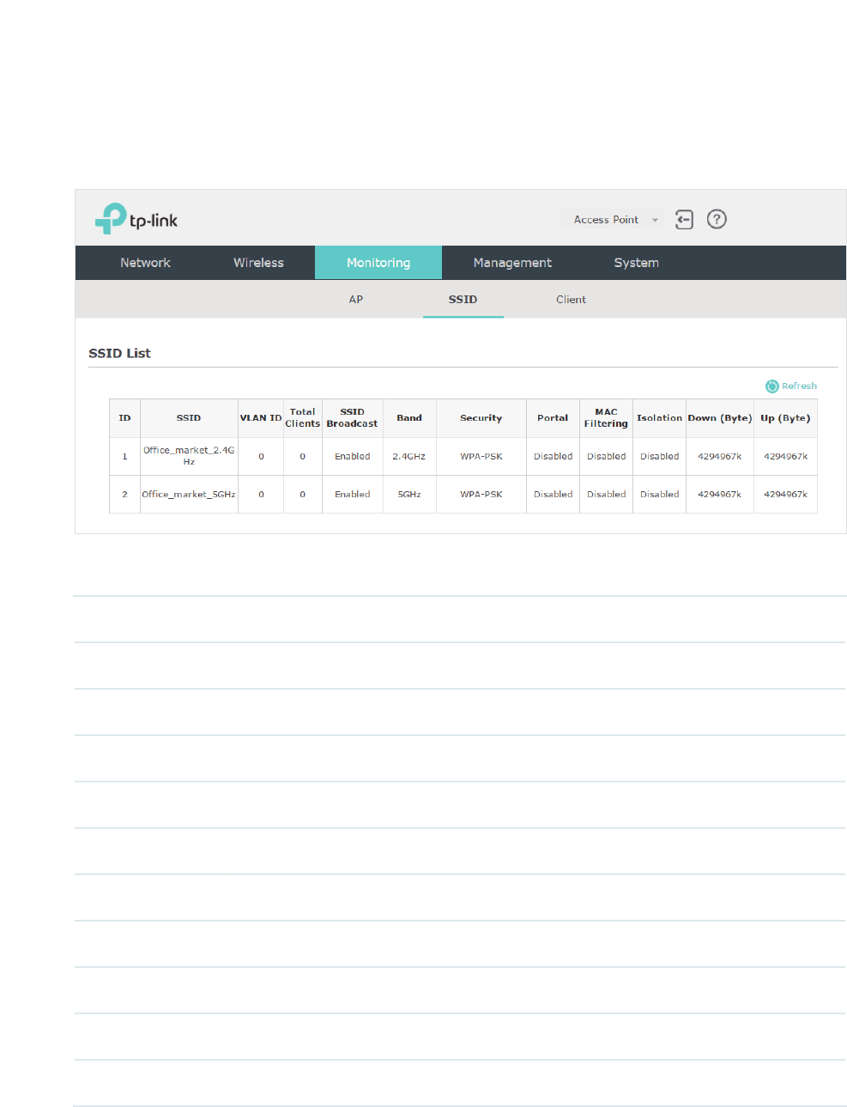Click the logout icon
This screenshot has width=847, height=1107.
pos(684,219)
